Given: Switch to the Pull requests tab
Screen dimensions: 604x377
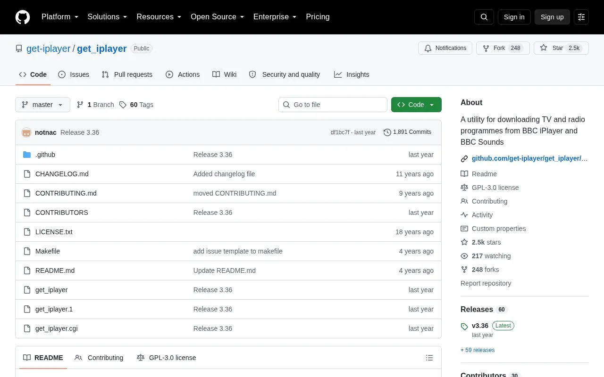Looking at the screenshot, I should click(127, 74).
